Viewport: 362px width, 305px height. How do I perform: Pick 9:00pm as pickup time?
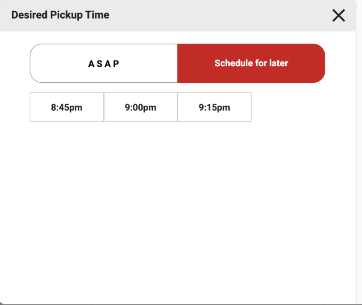pyautogui.click(x=141, y=107)
